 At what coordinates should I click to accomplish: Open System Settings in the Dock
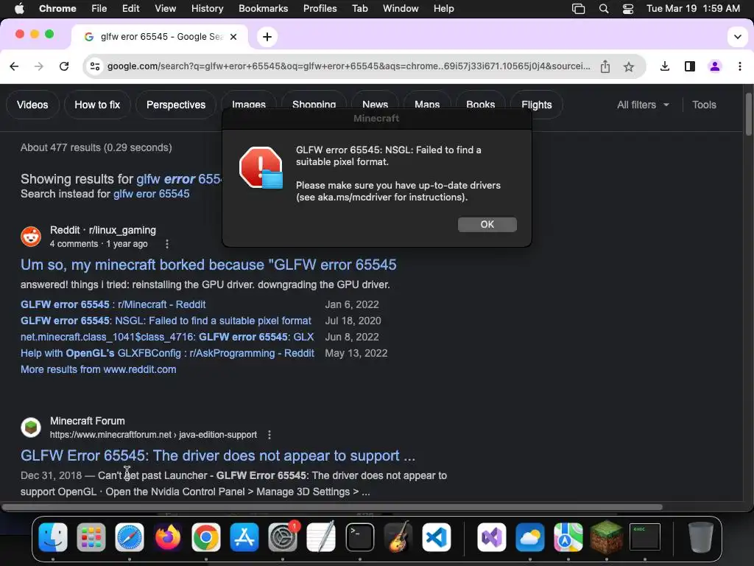283,537
